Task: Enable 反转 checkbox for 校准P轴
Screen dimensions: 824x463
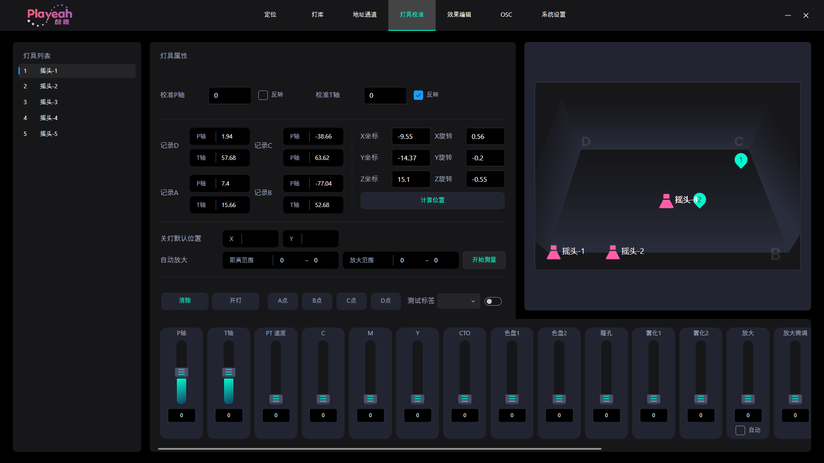Action: [263, 95]
